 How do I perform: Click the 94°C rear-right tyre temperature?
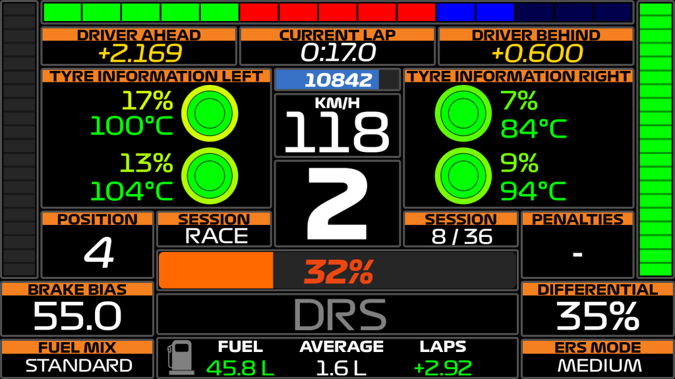click(534, 191)
